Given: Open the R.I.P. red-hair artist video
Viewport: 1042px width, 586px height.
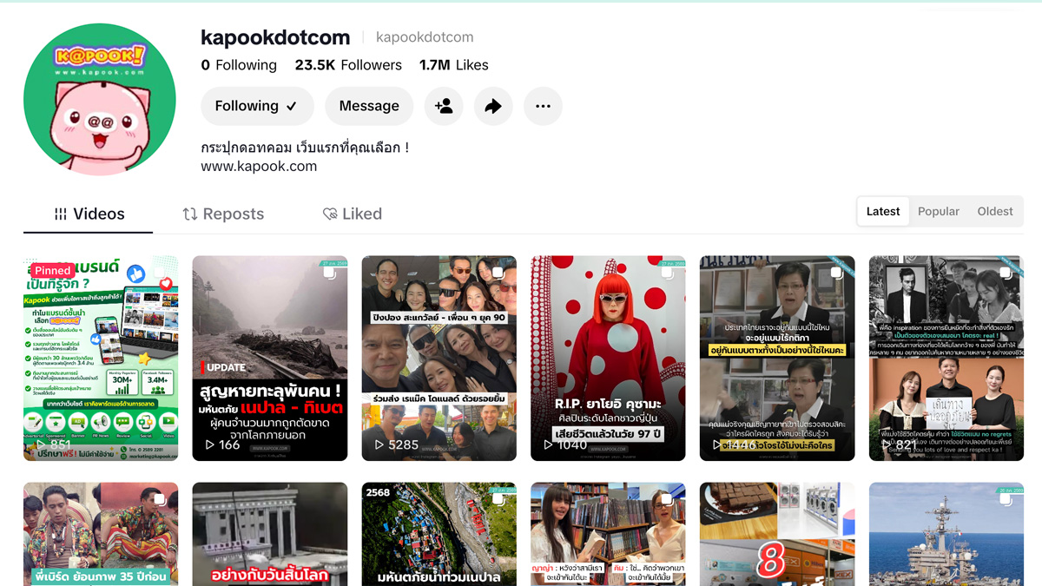Looking at the screenshot, I should point(608,358).
